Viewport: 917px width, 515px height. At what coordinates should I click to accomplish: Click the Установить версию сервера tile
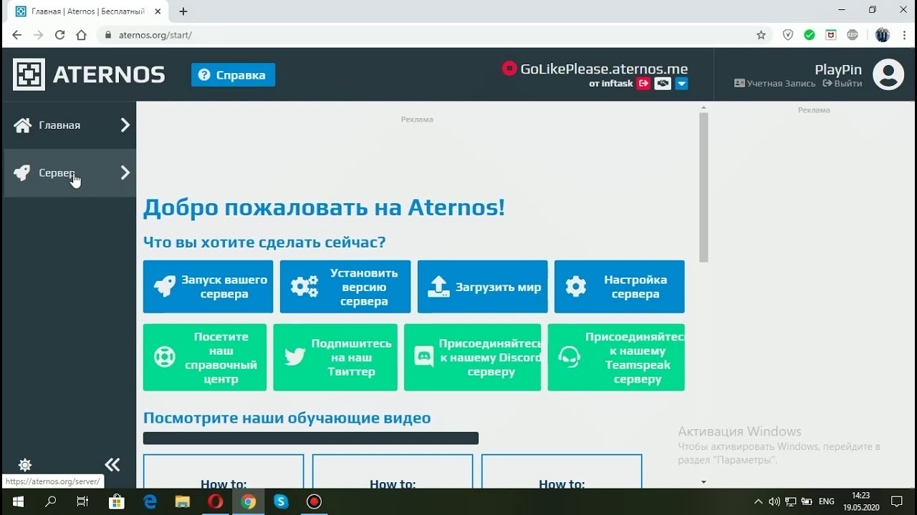[345, 287]
